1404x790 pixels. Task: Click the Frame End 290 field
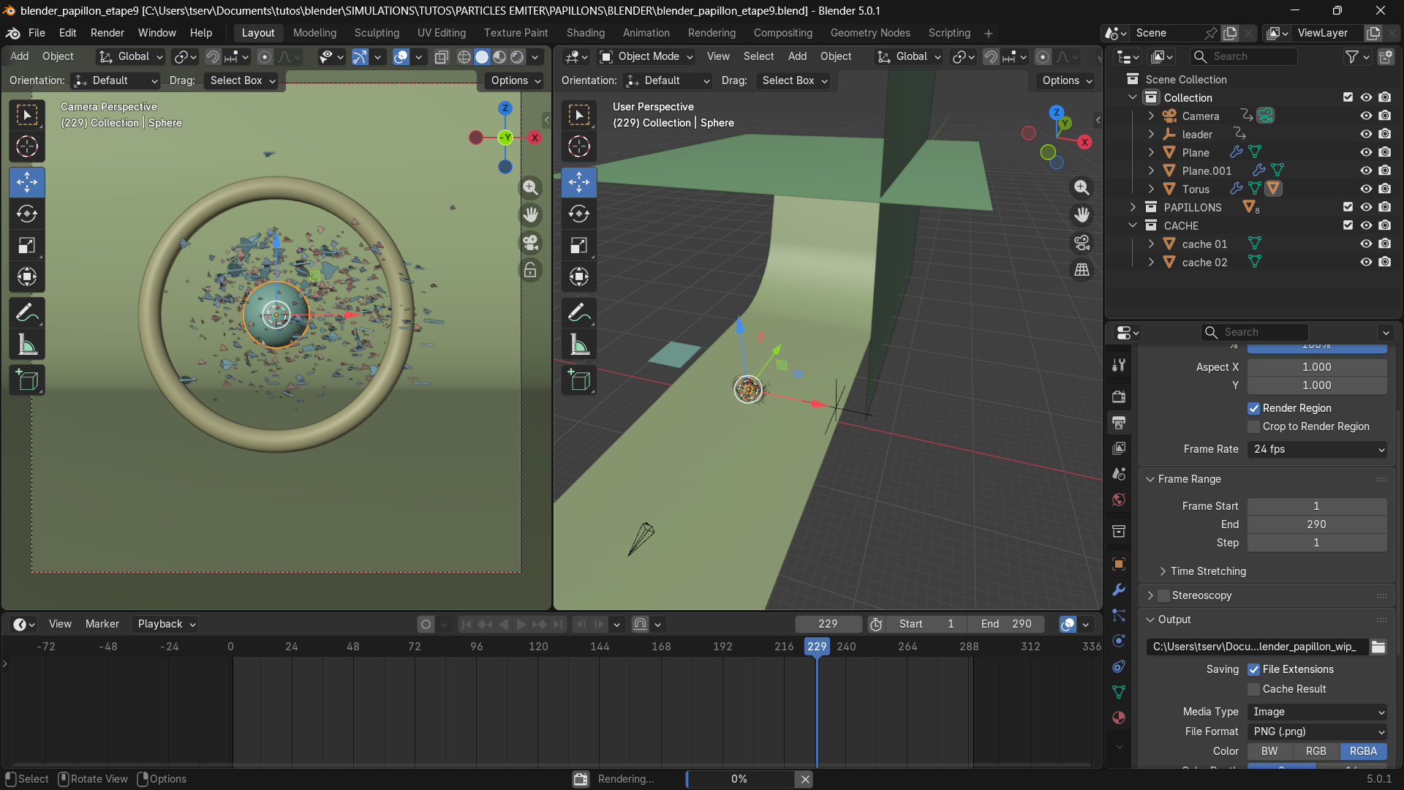point(1316,524)
